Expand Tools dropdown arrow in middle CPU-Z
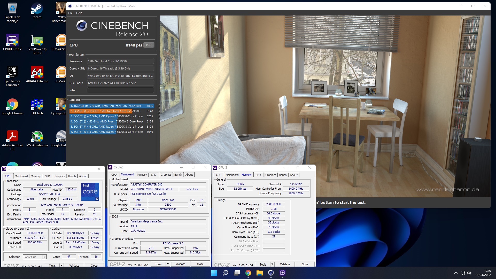496x279 pixels. 168,264
